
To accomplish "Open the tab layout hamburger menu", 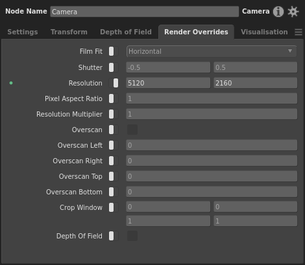I will [299, 32].
